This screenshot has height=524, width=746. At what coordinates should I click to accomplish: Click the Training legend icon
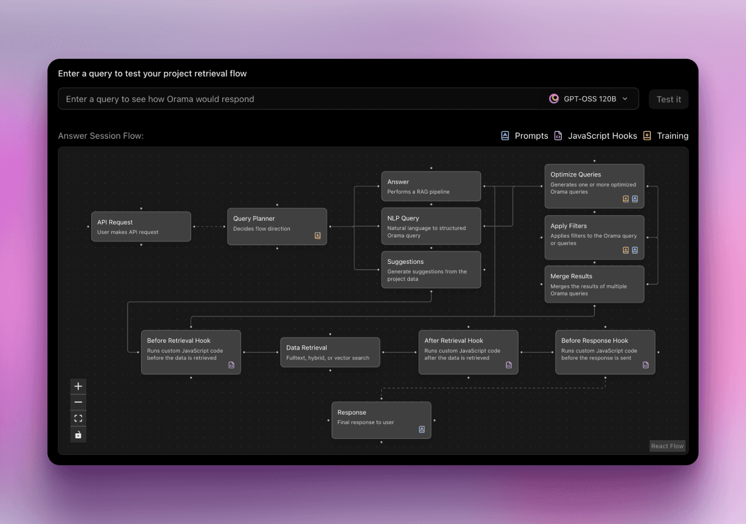pyautogui.click(x=647, y=136)
